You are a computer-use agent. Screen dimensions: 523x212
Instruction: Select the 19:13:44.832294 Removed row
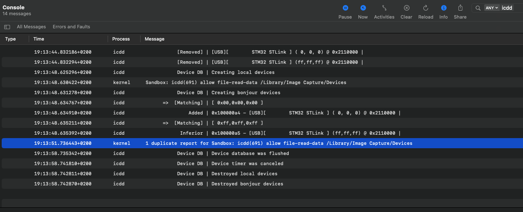[262, 62]
